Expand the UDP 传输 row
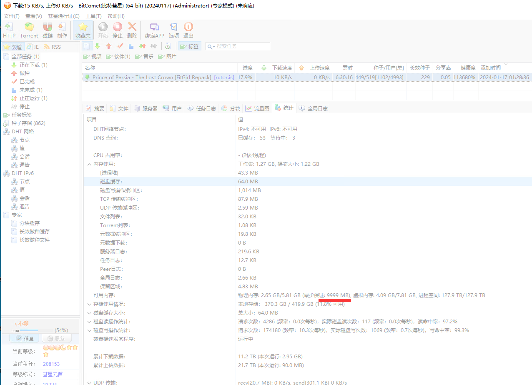Viewport: 532px width, 385px height. click(x=89, y=383)
